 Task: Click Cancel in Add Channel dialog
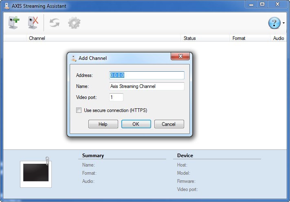pyautogui.click(x=169, y=124)
